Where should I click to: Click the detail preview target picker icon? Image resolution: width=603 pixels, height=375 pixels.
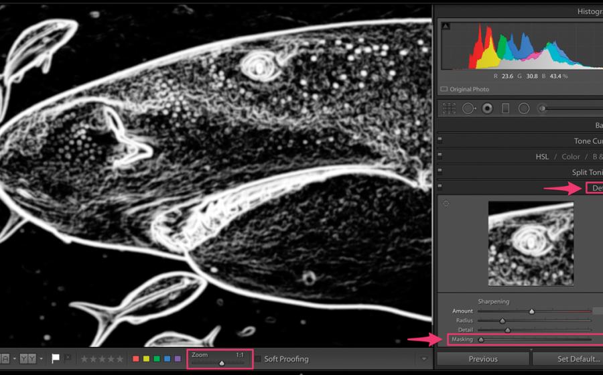[x=446, y=203]
